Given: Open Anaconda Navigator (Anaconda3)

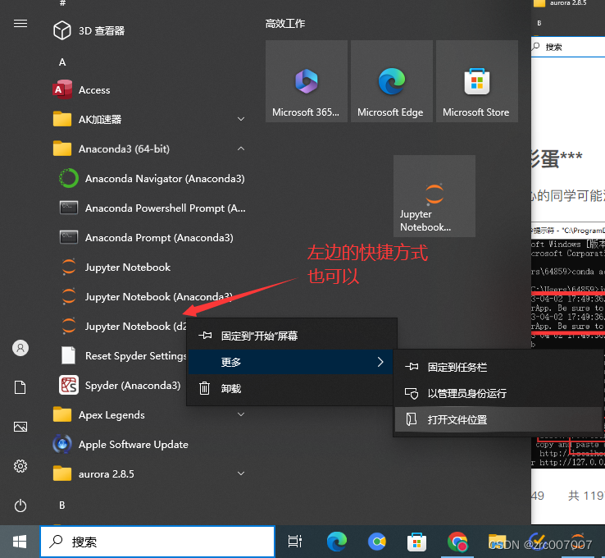Looking at the screenshot, I should click(x=152, y=178).
